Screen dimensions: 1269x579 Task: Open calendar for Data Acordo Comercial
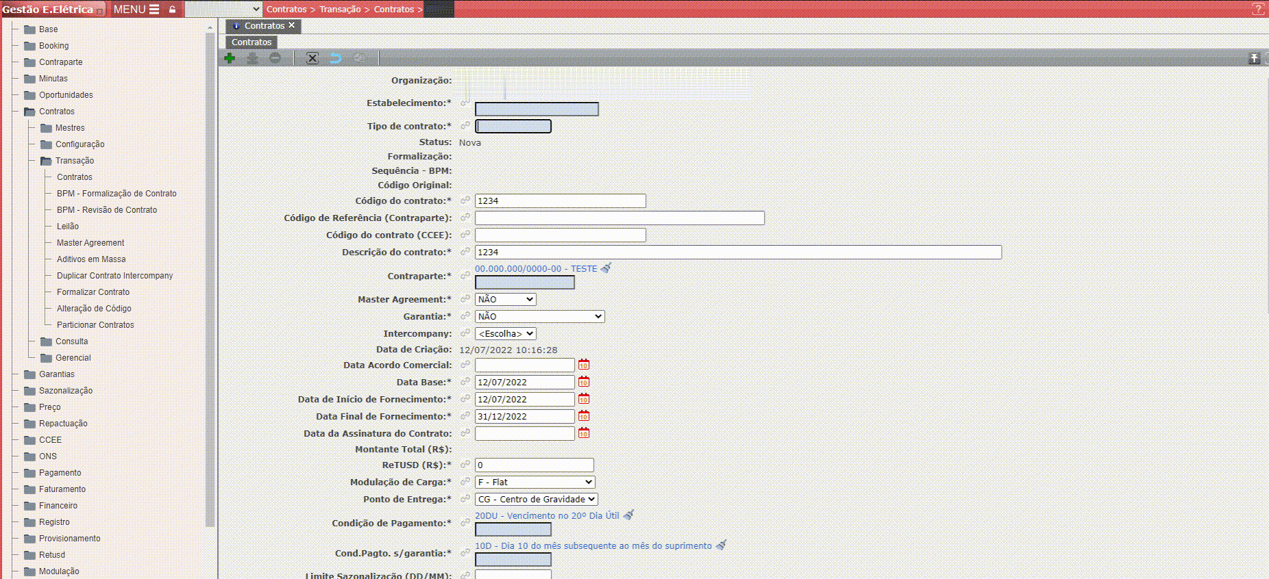coord(584,365)
